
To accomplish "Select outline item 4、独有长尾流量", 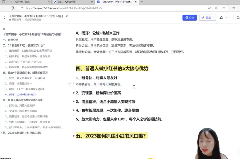I will pyautogui.click(x=28, y=122).
